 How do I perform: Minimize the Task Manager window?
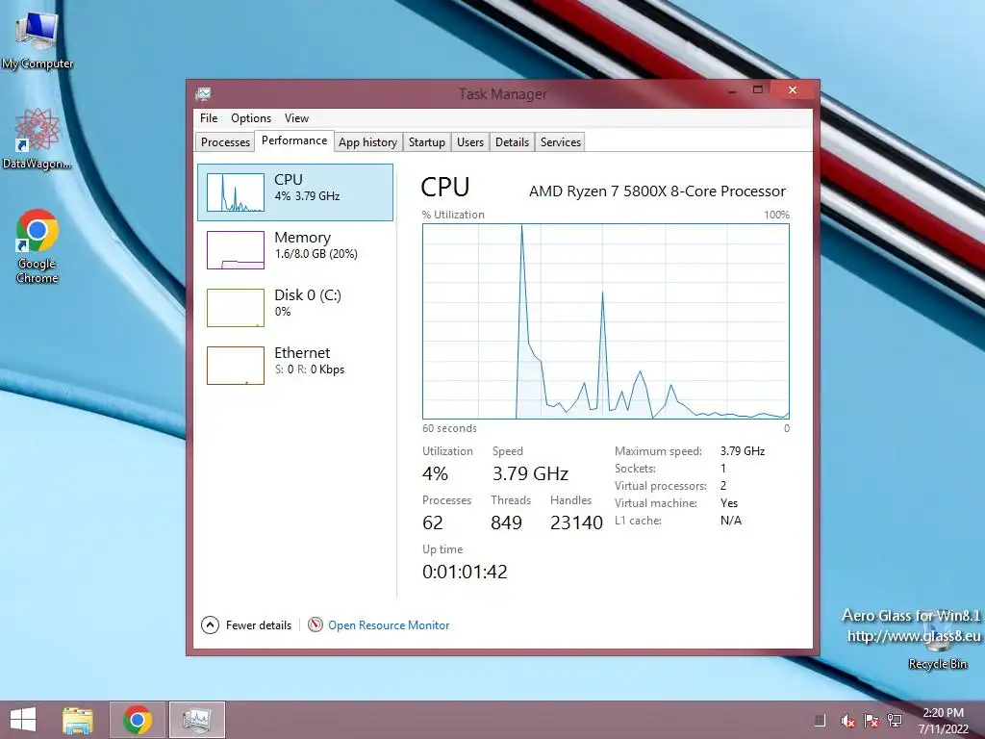point(732,91)
